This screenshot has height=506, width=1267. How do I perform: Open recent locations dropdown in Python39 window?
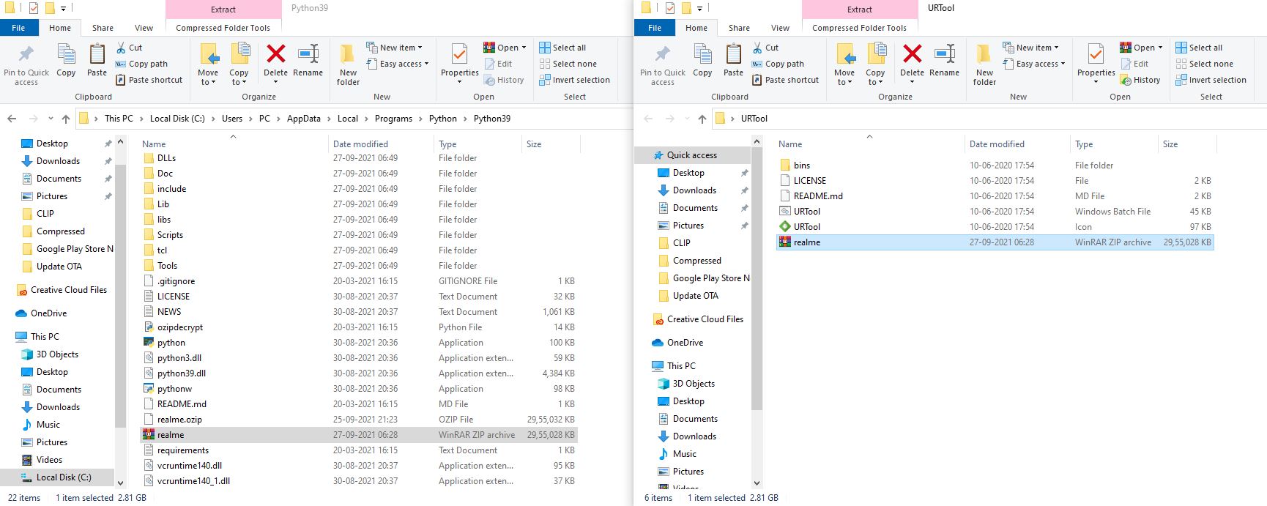click(x=51, y=119)
